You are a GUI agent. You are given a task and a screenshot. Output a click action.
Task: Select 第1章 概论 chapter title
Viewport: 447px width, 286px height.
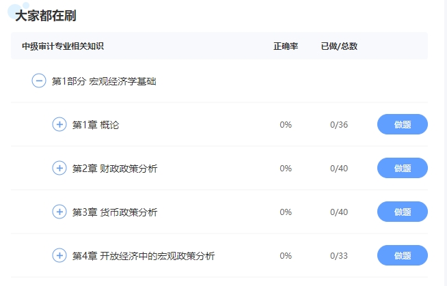(x=96, y=125)
